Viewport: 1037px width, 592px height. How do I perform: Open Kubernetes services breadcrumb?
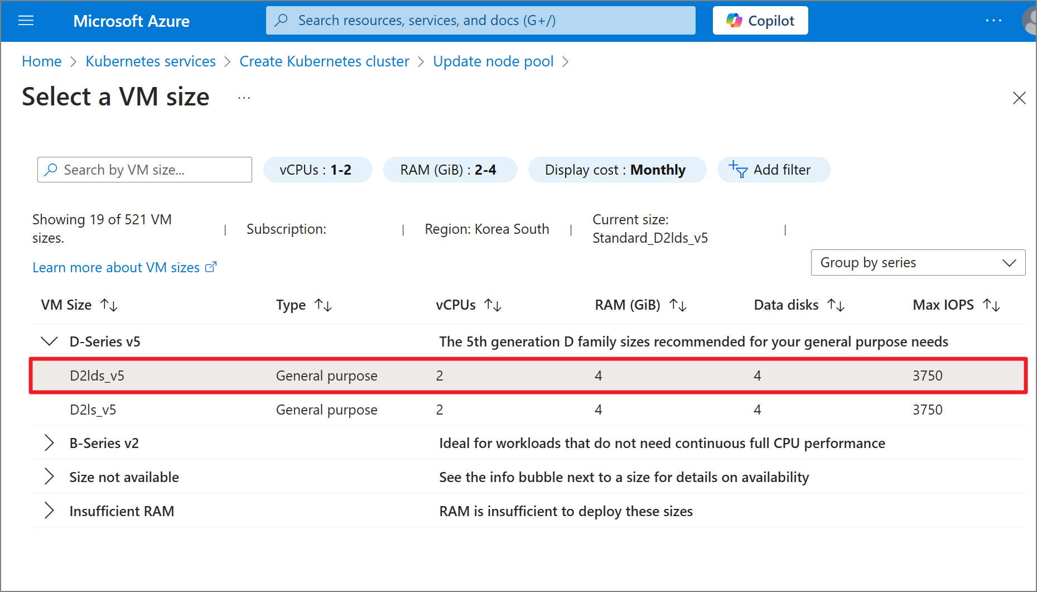pos(151,61)
